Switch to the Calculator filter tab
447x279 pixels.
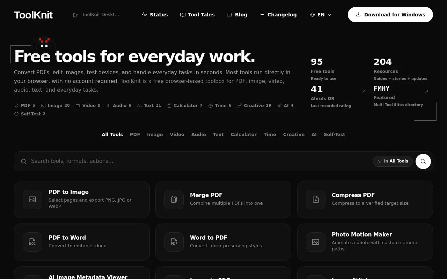point(244,134)
